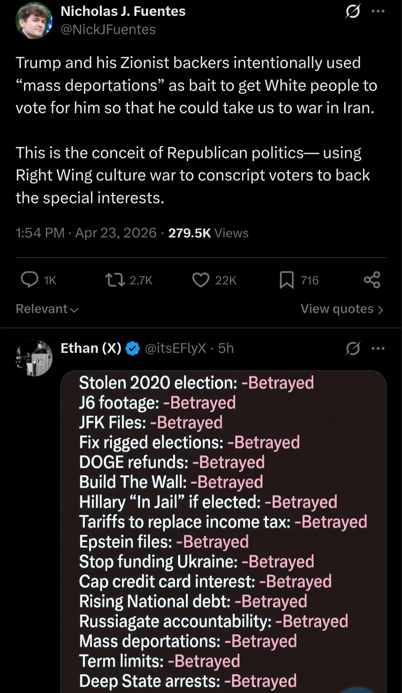
Task: Expand the Relevant sort dropdown
Action: tap(47, 309)
